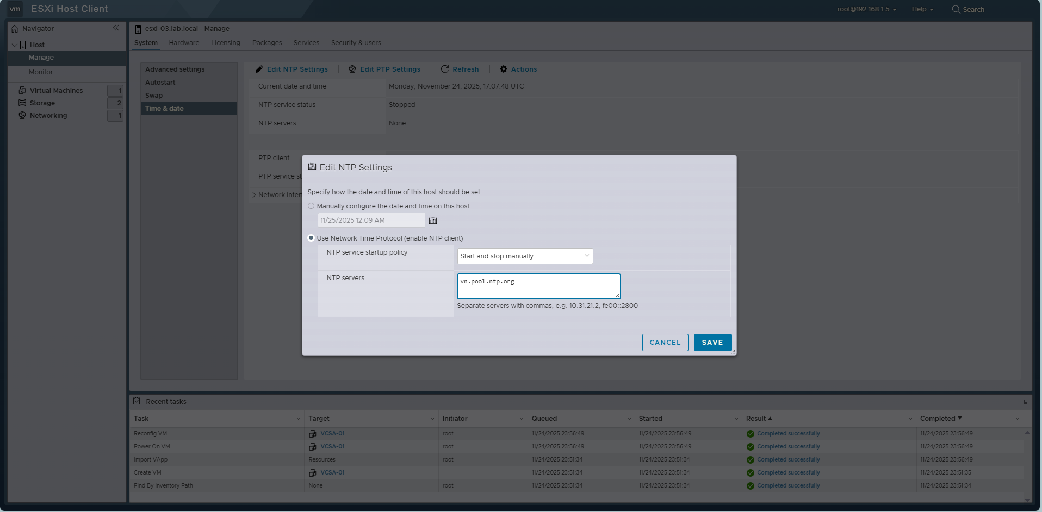This screenshot has width=1042, height=512.
Task: Click inside the NTP servers text field
Action: 538,286
